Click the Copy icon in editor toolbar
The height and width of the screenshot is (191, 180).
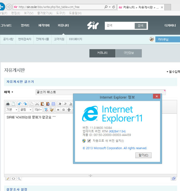click(32, 104)
